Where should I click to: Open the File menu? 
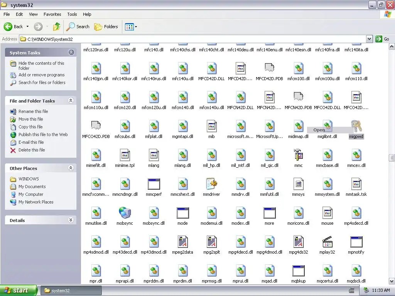tap(7, 14)
